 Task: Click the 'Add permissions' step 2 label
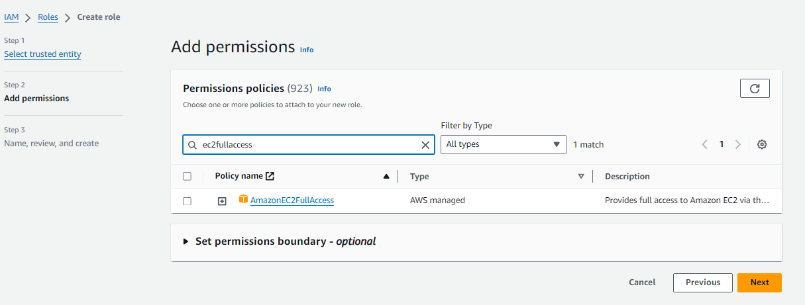(36, 99)
